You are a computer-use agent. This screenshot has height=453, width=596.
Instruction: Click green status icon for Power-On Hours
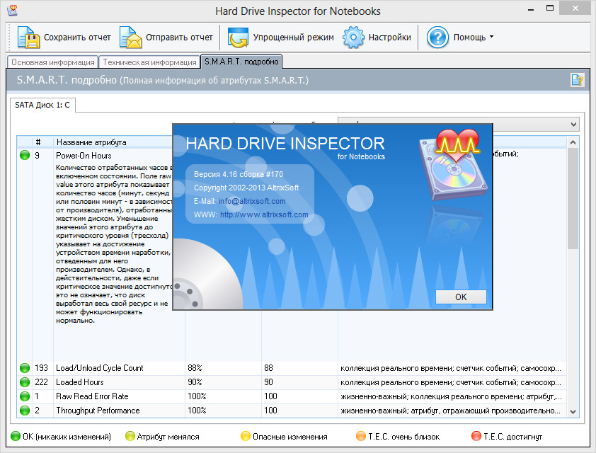pyautogui.click(x=25, y=155)
